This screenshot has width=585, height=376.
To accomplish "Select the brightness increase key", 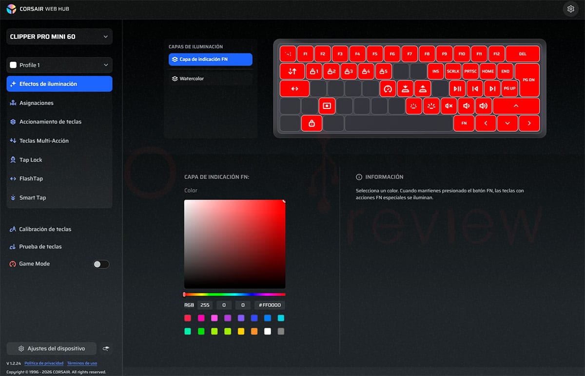I will pos(431,106).
